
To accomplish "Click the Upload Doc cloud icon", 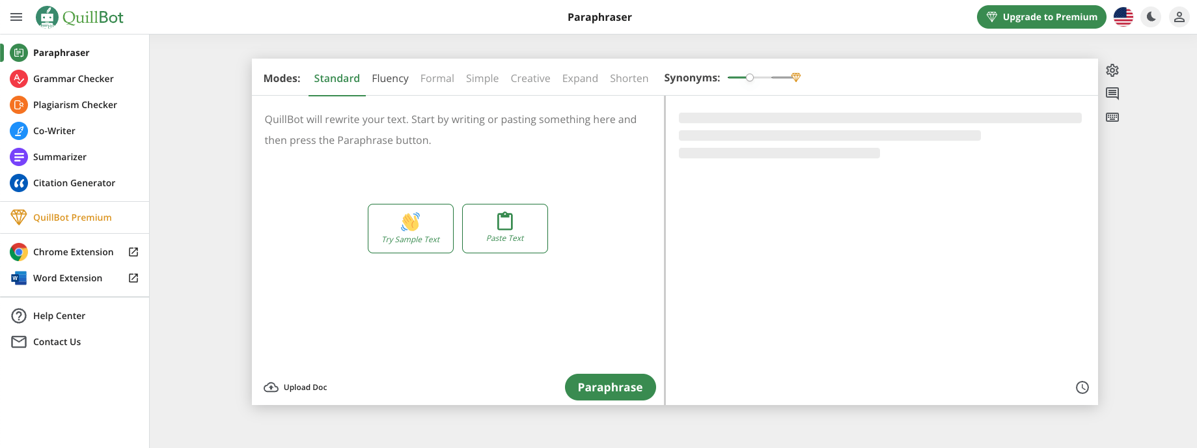I will click(271, 387).
